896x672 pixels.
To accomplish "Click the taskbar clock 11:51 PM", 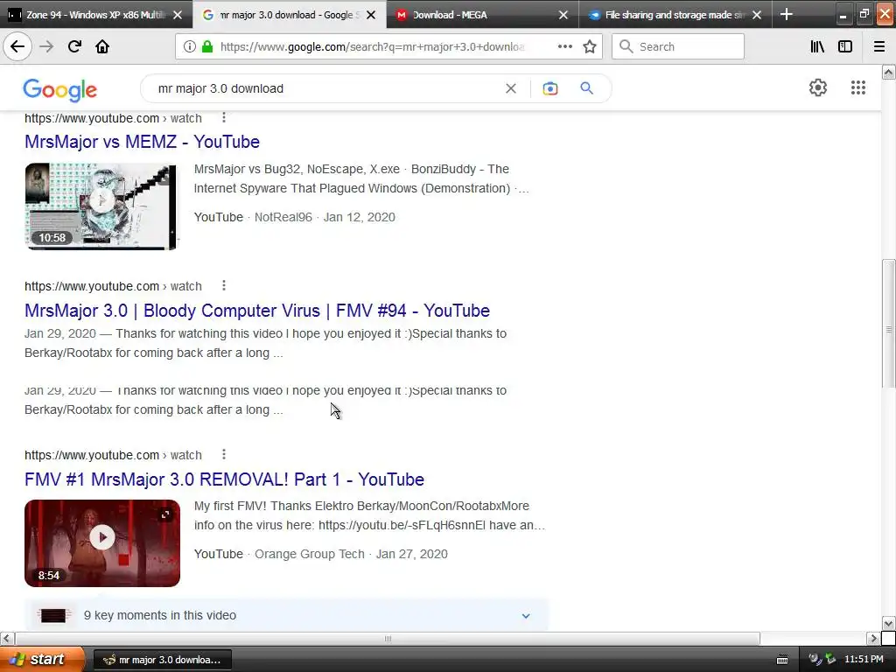I will click(864, 660).
